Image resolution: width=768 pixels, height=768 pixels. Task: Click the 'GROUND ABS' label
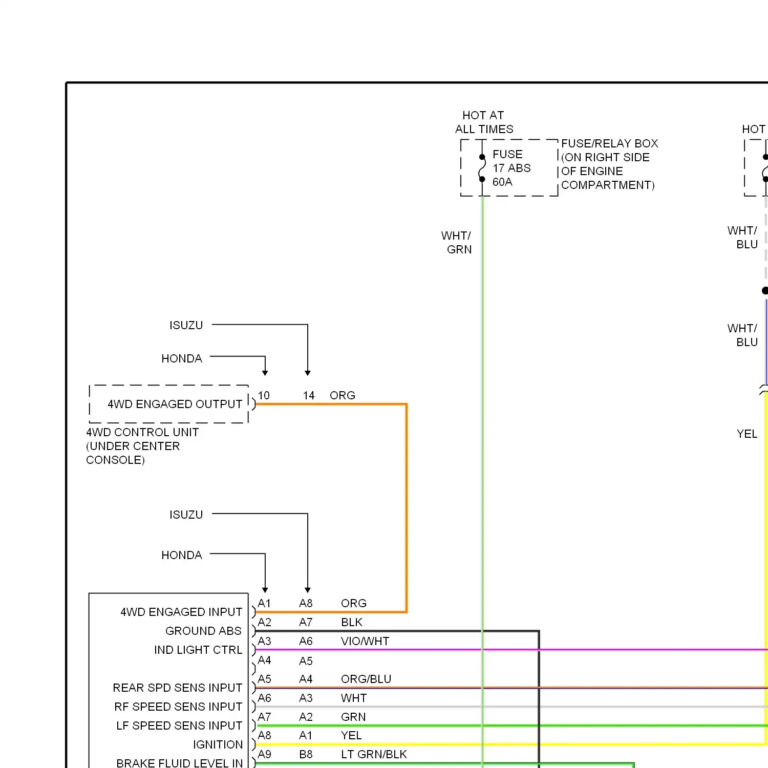coord(203,631)
